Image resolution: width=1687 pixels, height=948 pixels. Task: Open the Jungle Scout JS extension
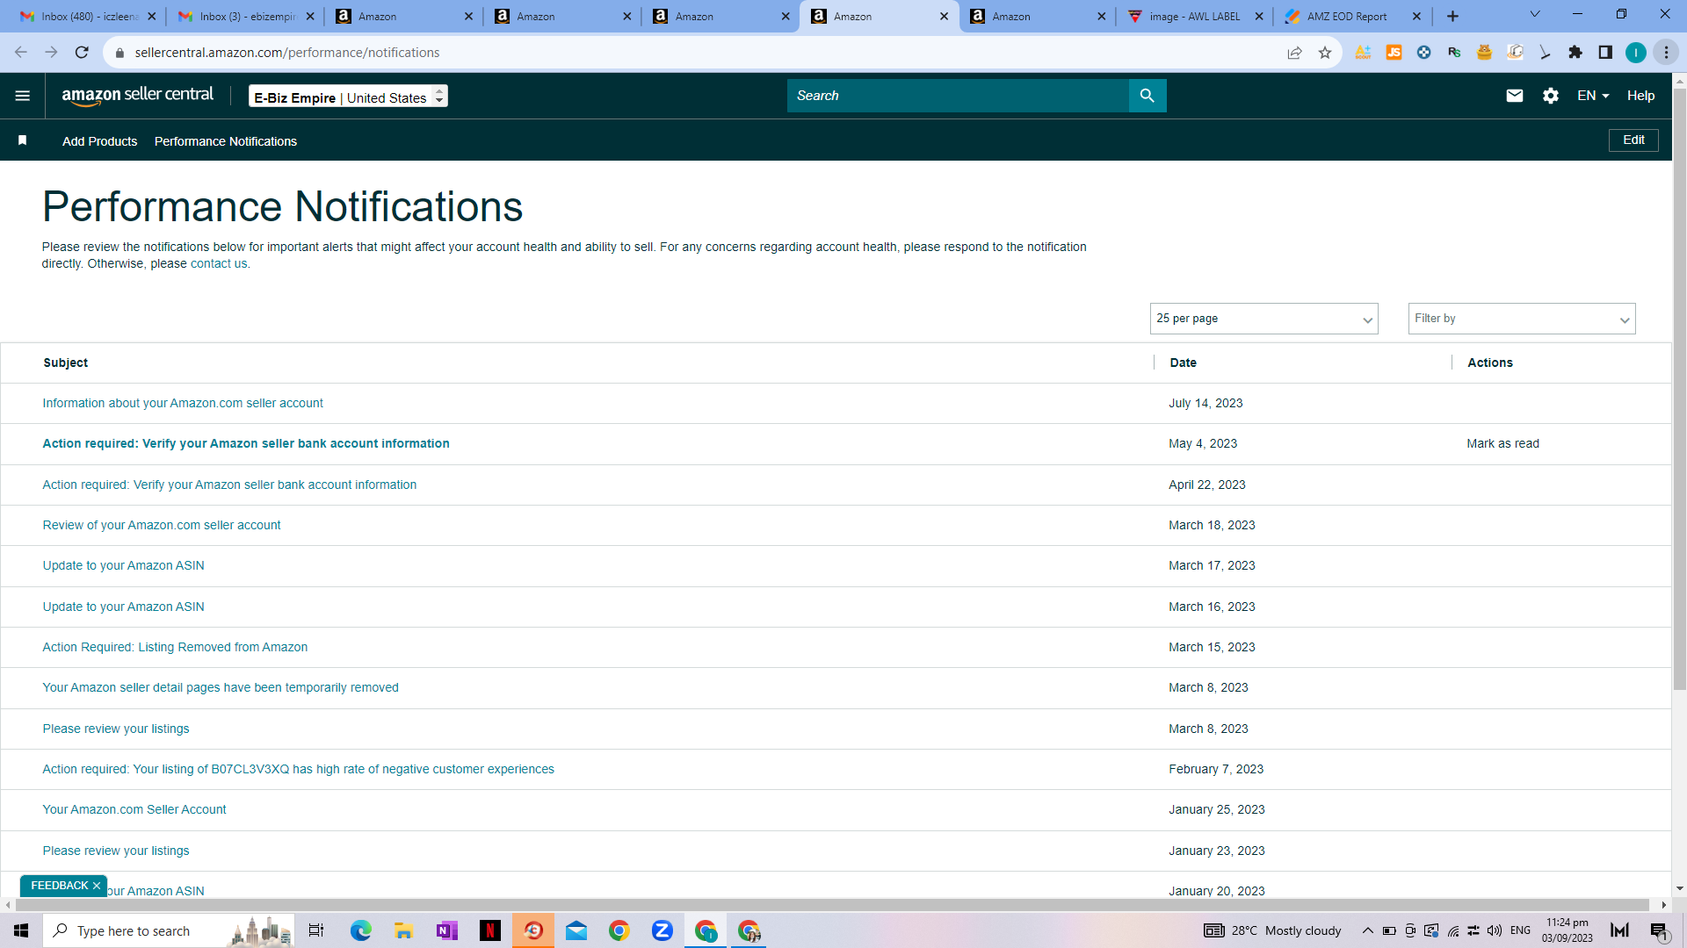pyautogui.click(x=1394, y=53)
